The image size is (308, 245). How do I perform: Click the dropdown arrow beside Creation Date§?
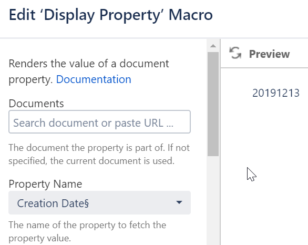click(x=179, y=202)
